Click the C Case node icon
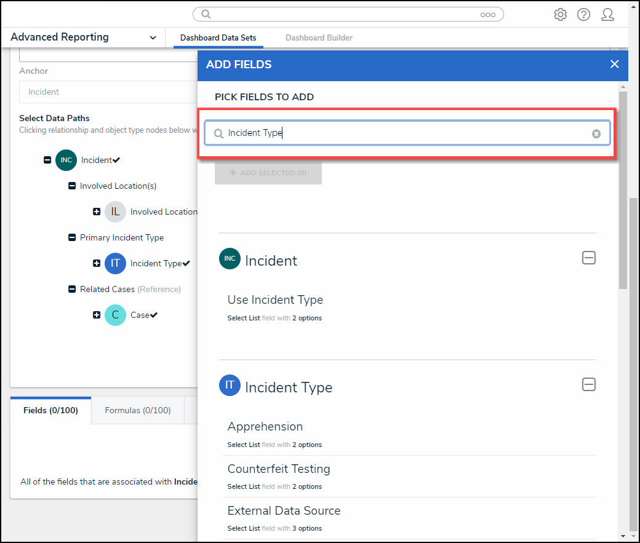640x543 pixels. [115, 315]
